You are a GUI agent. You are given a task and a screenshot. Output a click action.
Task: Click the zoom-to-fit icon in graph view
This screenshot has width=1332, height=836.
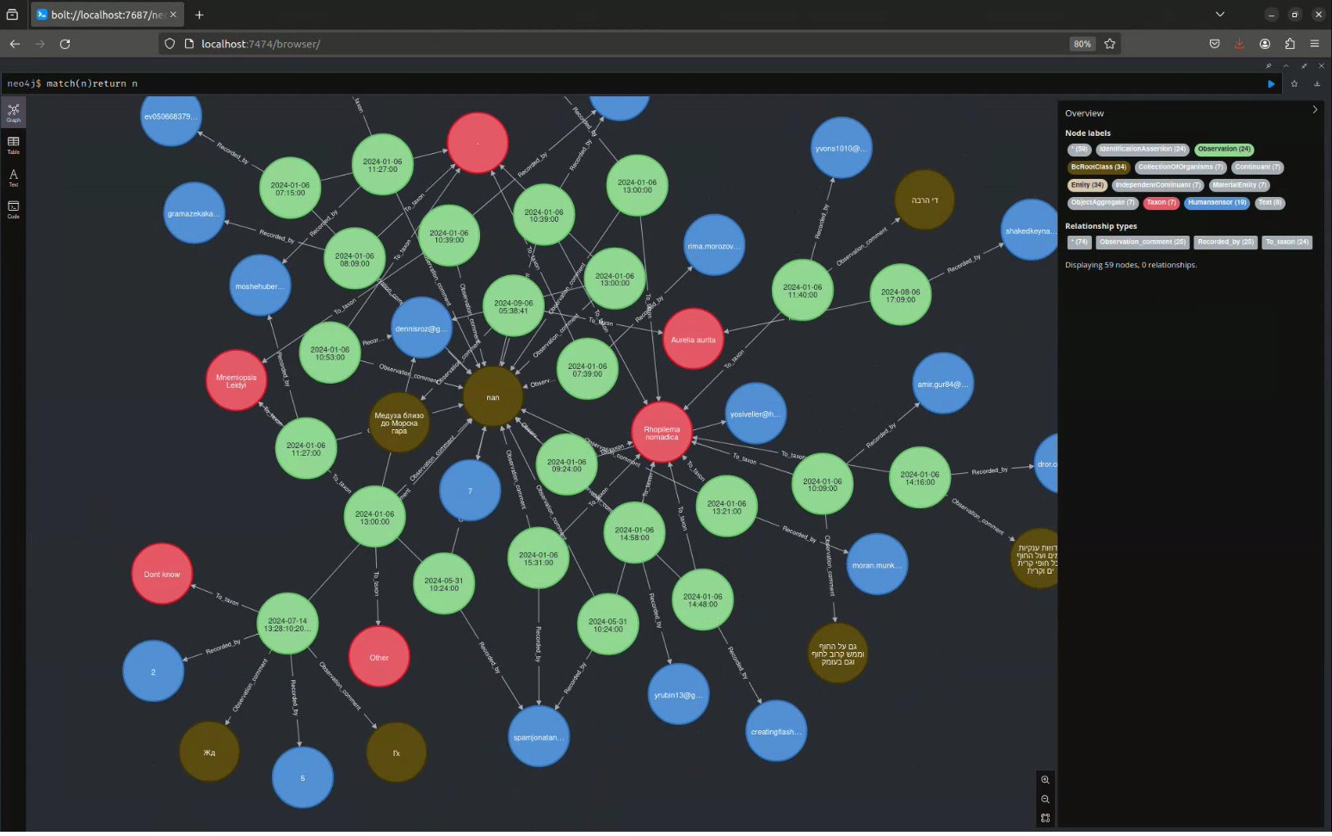click(x=1045, y=818)
